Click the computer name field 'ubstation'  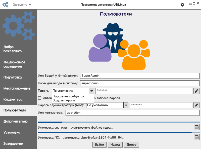132,113
